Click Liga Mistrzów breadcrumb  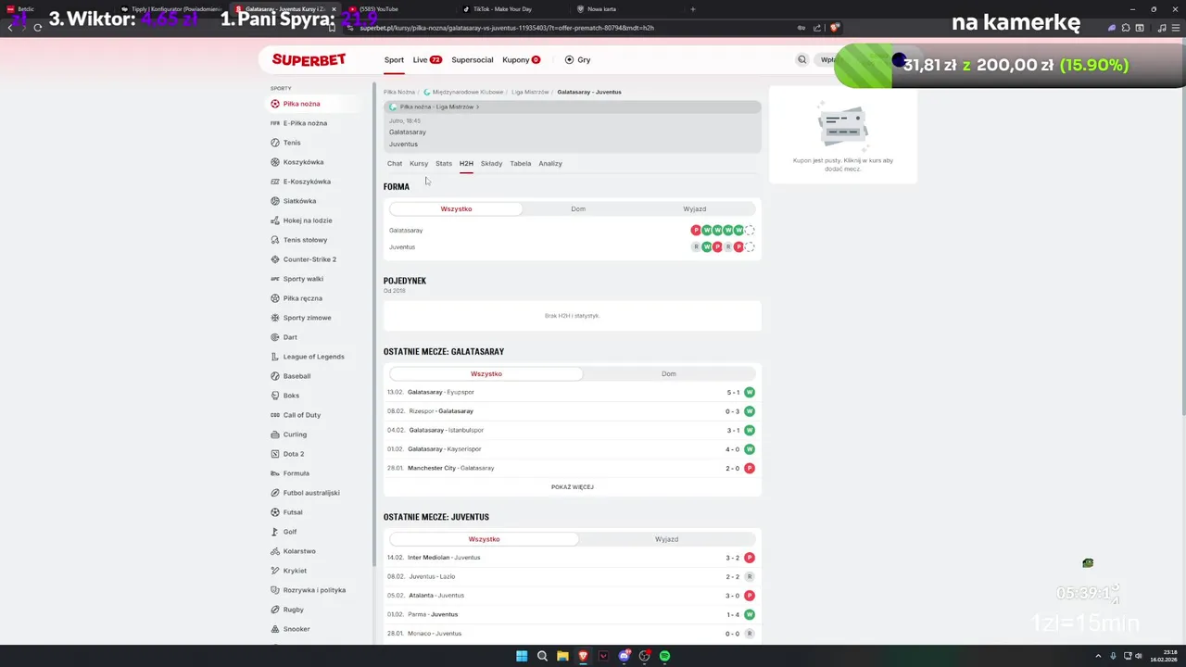(530, 93)
